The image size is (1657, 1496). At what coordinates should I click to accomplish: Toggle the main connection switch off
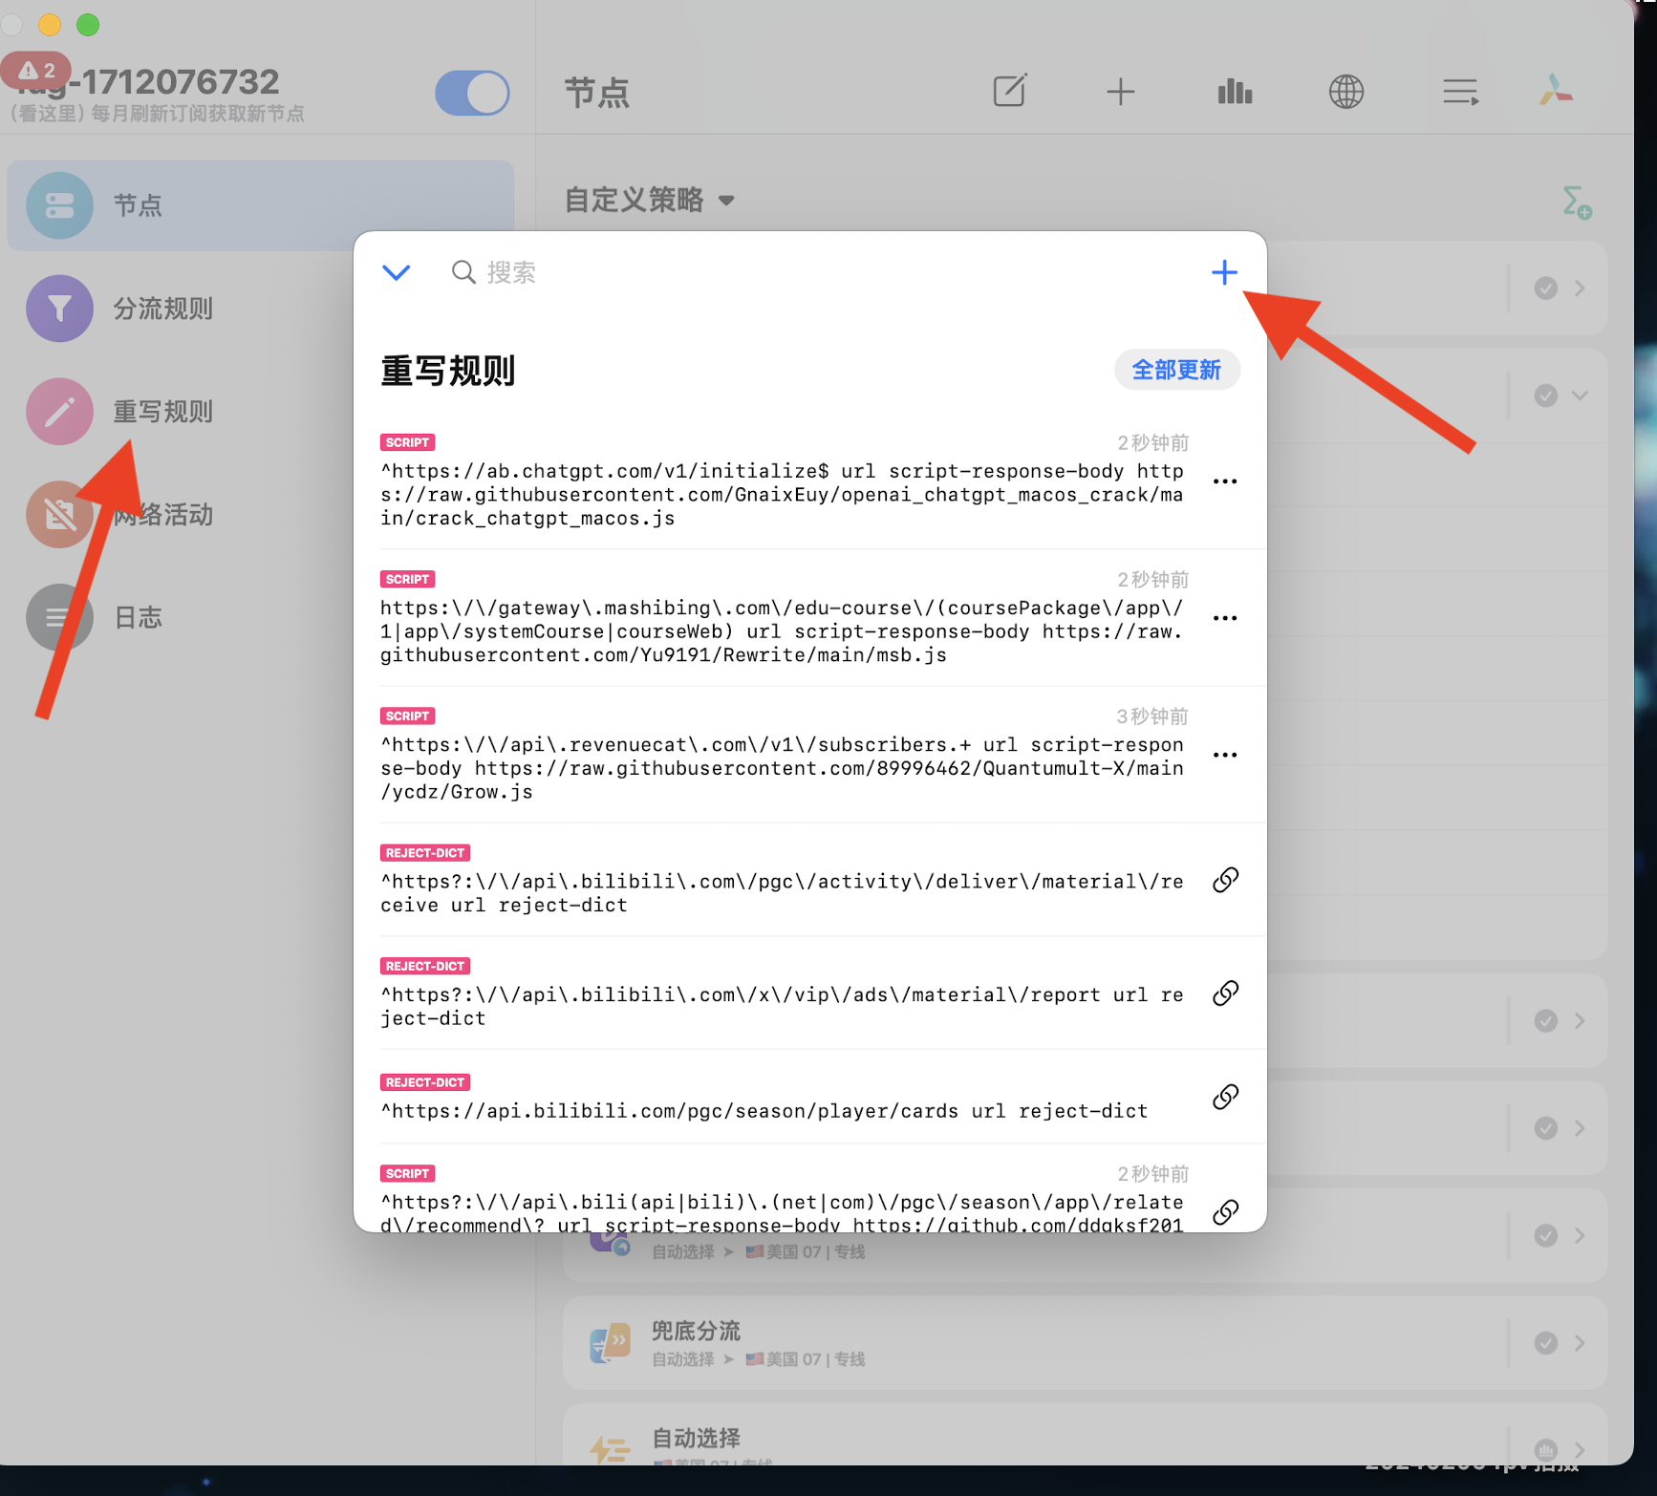[x=472, y=94]
